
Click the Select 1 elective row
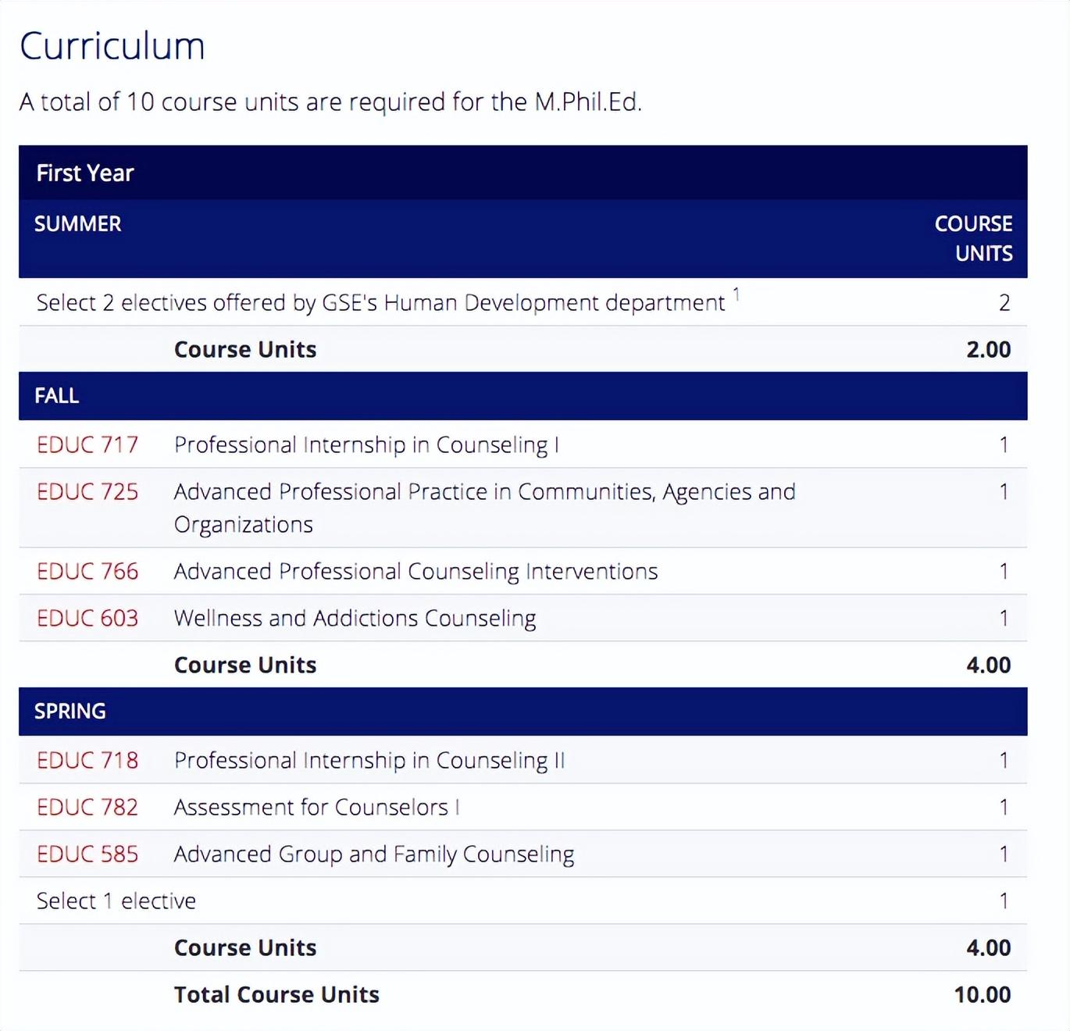[116, 901]
